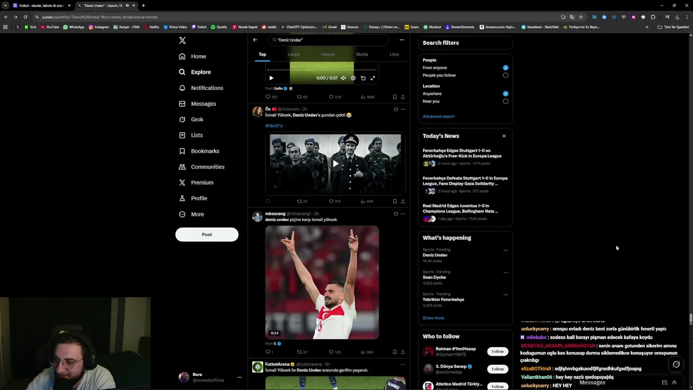Open the Futbol skorlar browser tab
The height and width of the screenshot is (390, 693).
[41, 5]
